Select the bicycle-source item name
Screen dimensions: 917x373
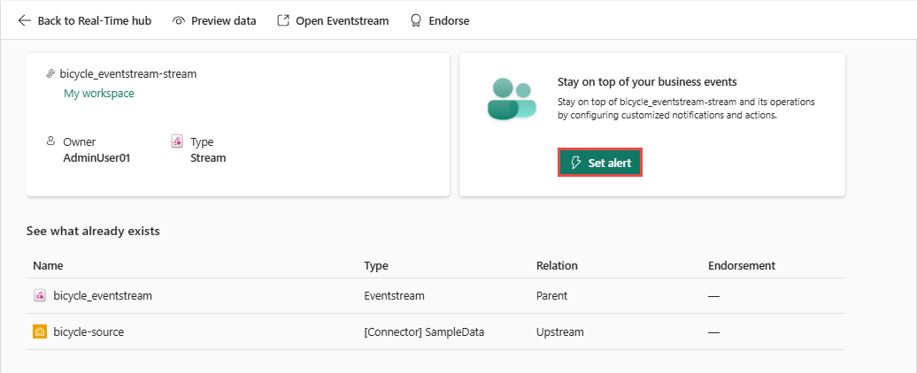pos(89,332)
